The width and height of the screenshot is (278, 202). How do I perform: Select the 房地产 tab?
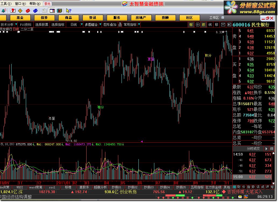point(141,18)
